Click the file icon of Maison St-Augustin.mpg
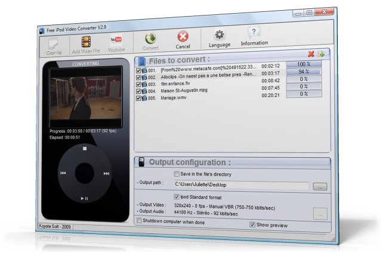The image size is (382, 253). [144, 91]
